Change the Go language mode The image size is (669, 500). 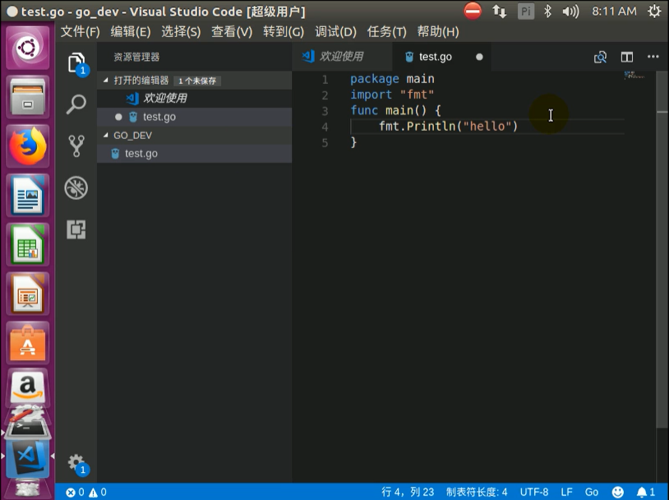tap(592, 493)
